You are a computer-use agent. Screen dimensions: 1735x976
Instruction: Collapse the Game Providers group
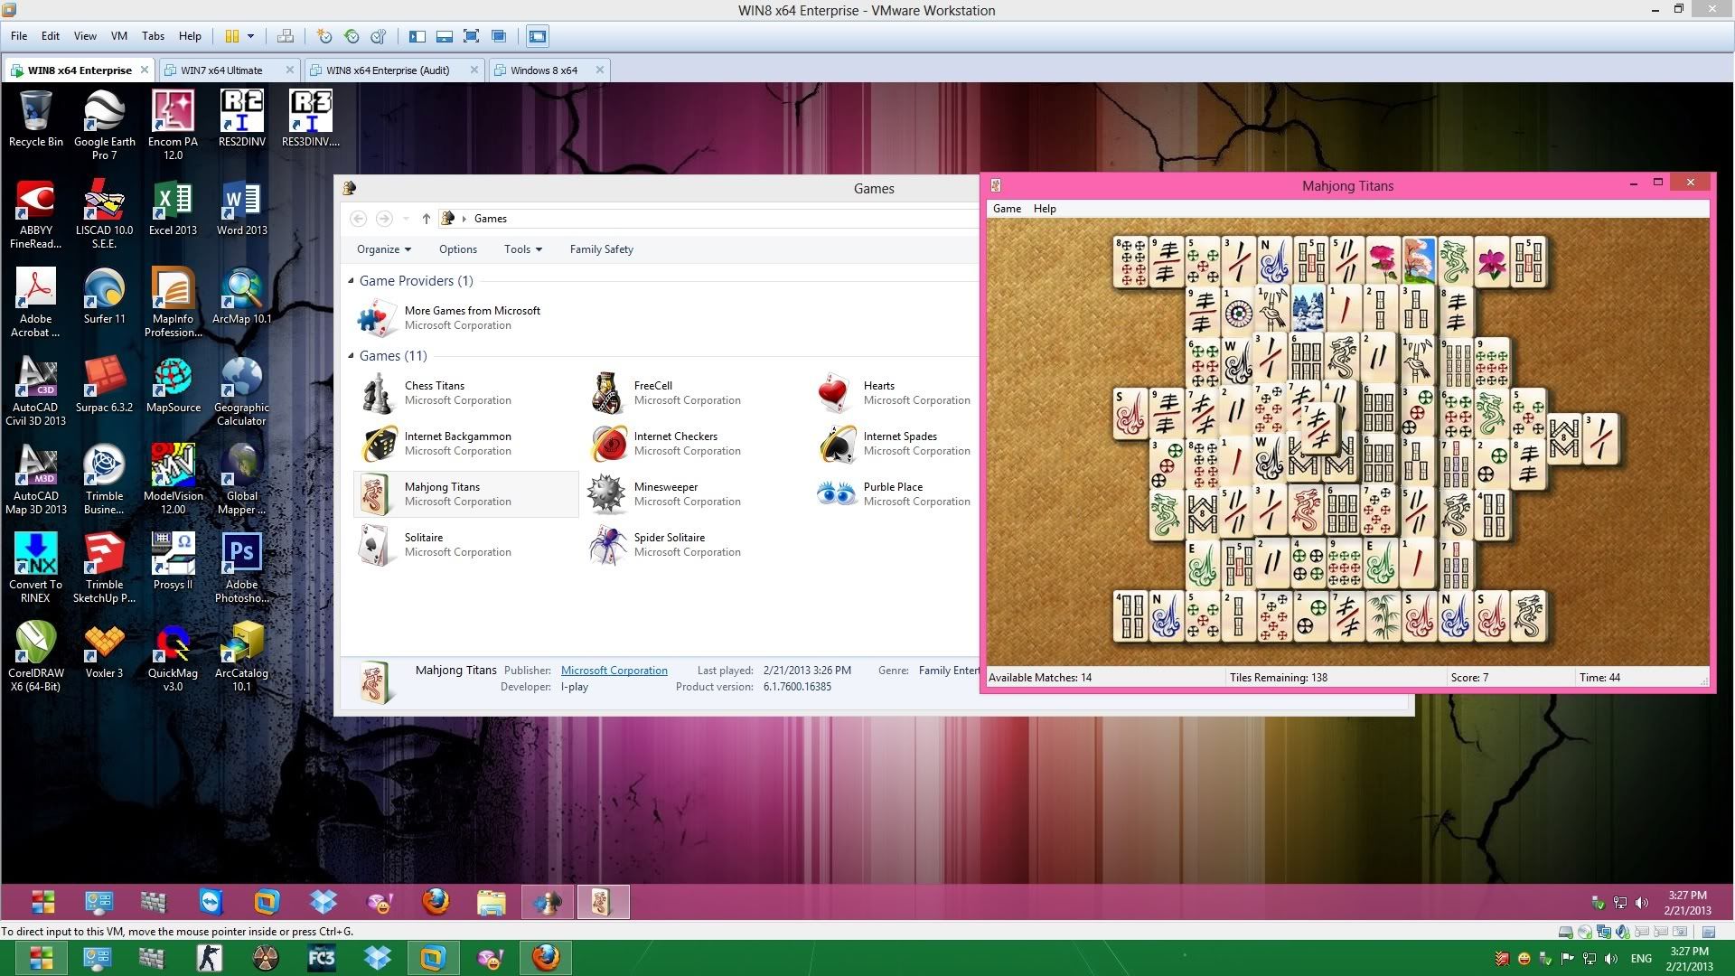click(x=352, y=281)
